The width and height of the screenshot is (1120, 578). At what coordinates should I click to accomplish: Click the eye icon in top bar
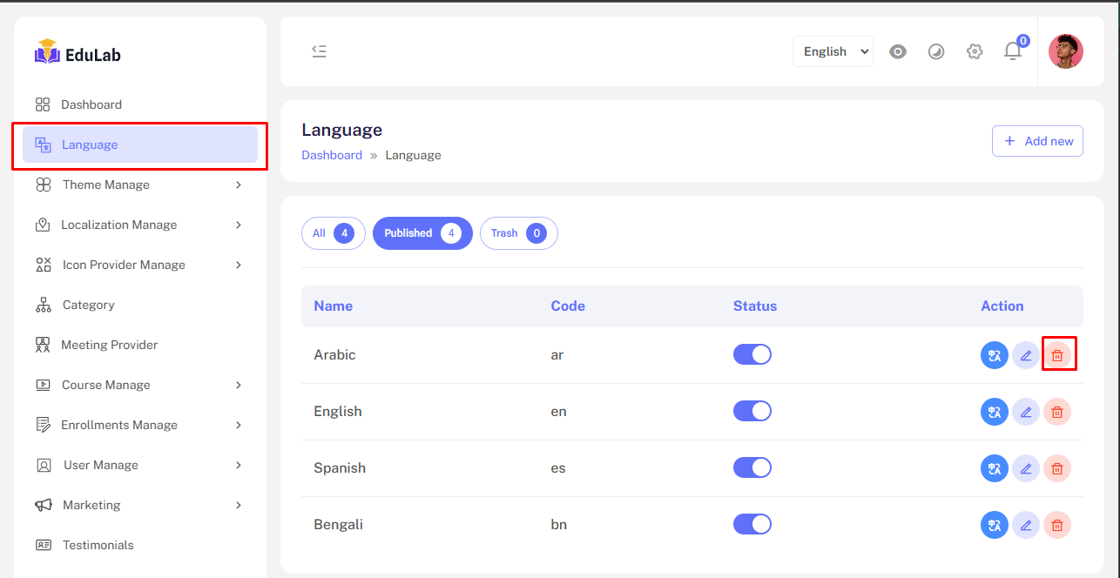898,51
